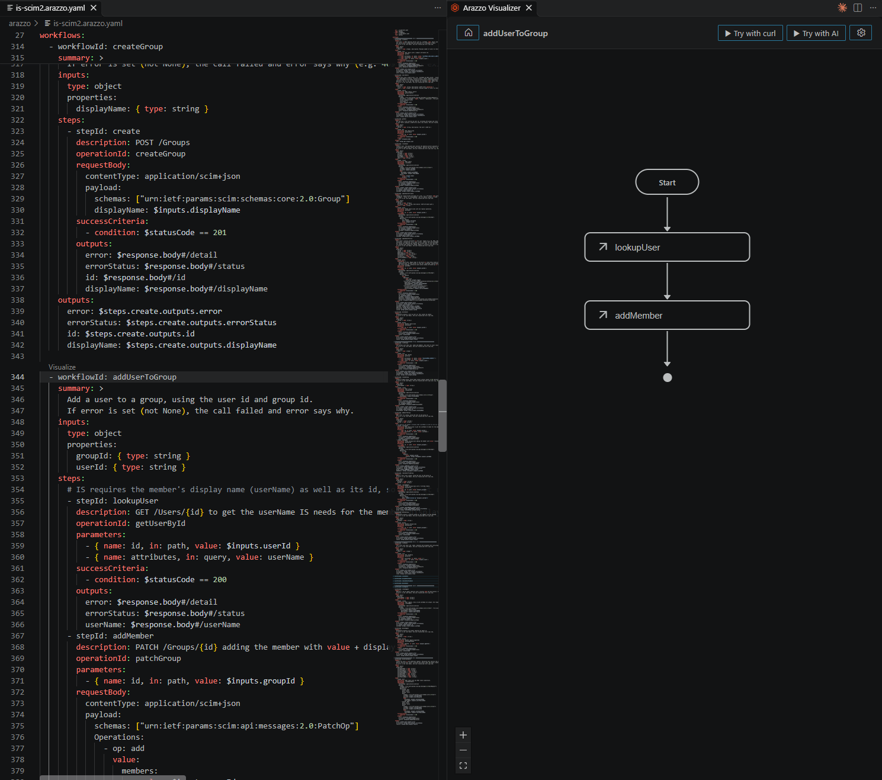Click the 'stepId: lookupUser' code line
The height and width of the screenshot is (780, 882).
(x=117, y=501)
